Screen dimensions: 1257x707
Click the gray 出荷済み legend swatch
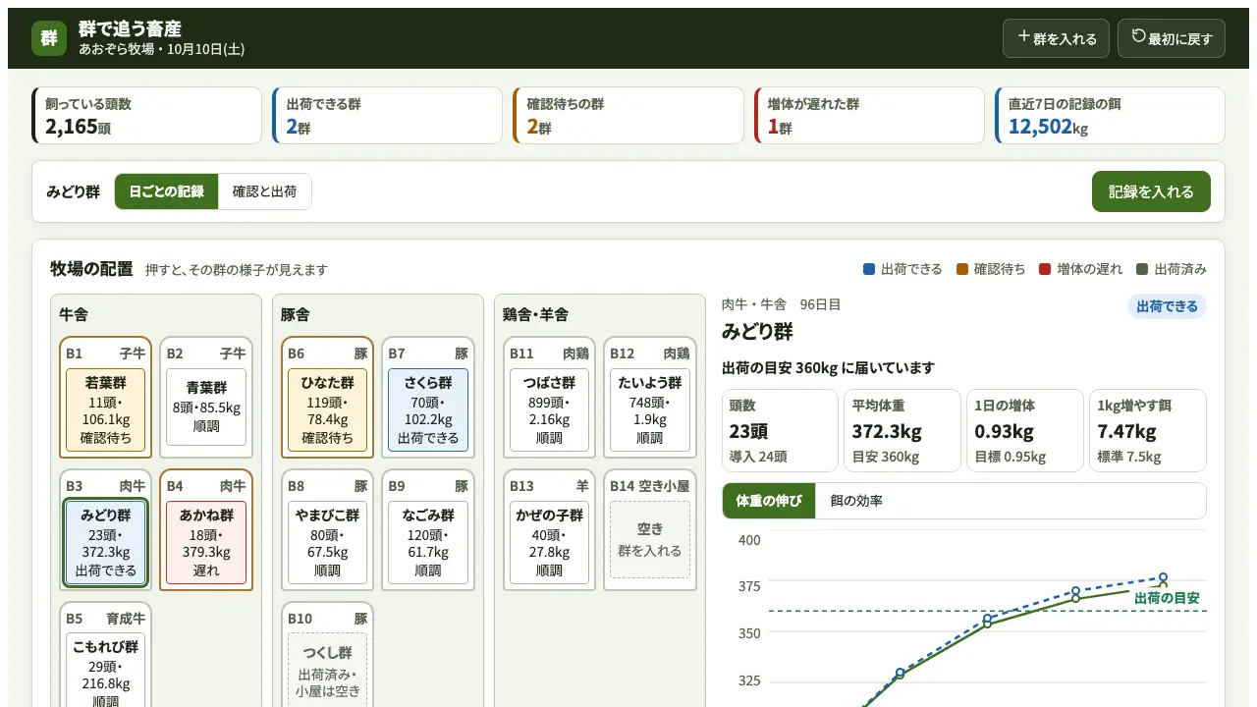[1142, 269]
